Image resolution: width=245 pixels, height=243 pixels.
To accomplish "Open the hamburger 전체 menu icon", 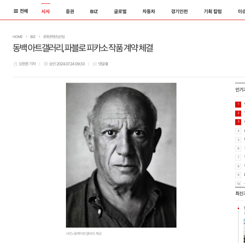I will coord(16,11).
